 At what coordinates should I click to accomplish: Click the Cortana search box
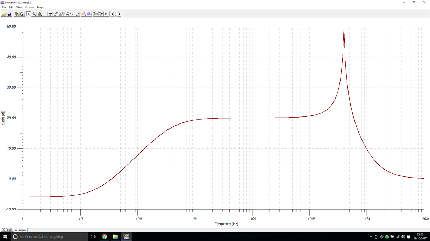[49, 236]
